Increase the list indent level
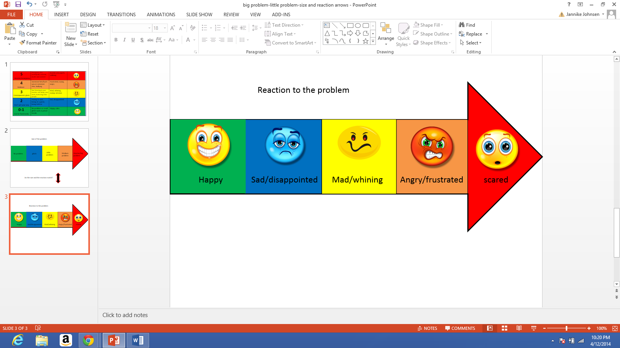The width and height of the screenshot is (620, 348). (x=243, y=28)
